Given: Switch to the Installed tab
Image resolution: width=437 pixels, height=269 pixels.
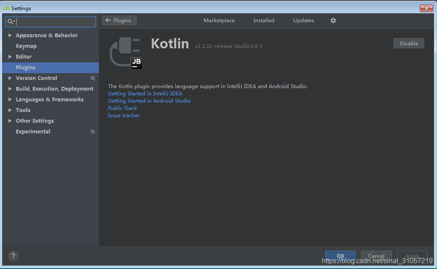Looking at the screenshot, I should point(264,21).
